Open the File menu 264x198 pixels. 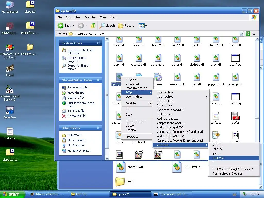(60, 17)
